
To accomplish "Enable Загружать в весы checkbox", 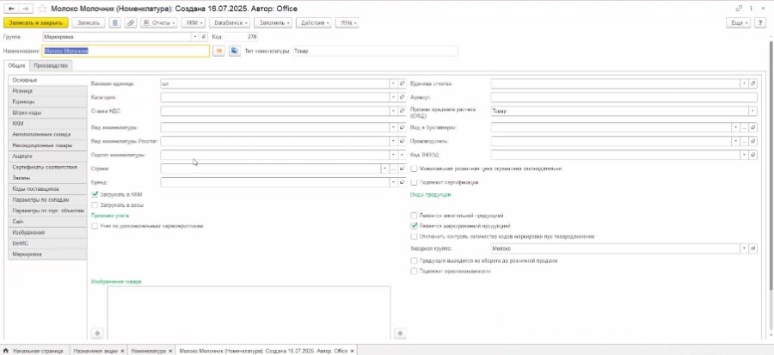I will point(95,205).
